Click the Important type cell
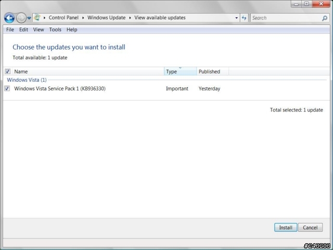333x250 pixels. [177, 89]
